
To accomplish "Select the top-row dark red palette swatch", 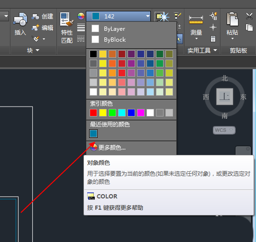I will click(122, 54).
